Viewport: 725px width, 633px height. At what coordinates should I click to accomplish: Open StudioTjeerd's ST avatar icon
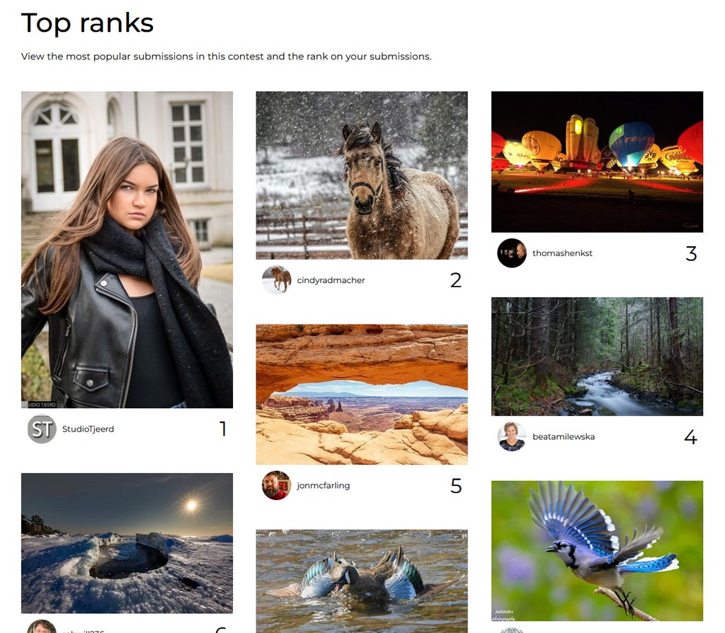[42, 429]
